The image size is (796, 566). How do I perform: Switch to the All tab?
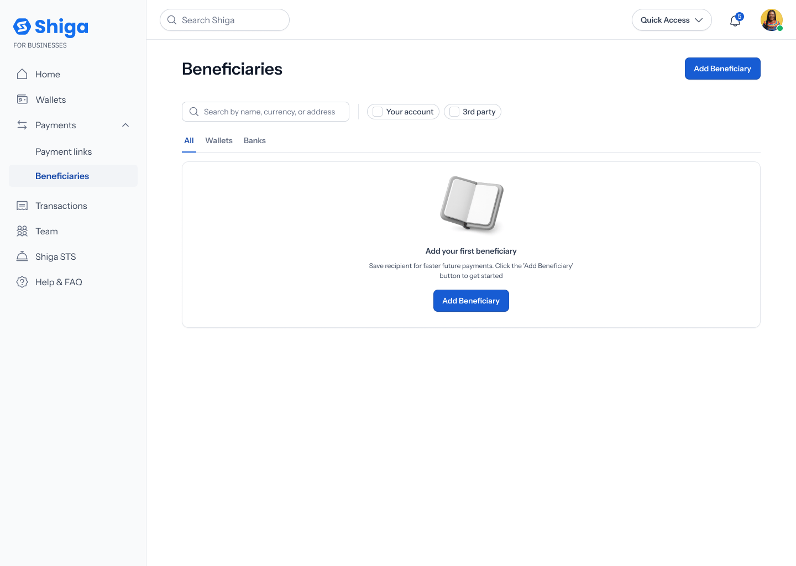point(189,140)
